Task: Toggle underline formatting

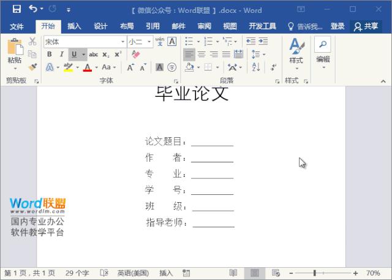Action: coord(74,55)
